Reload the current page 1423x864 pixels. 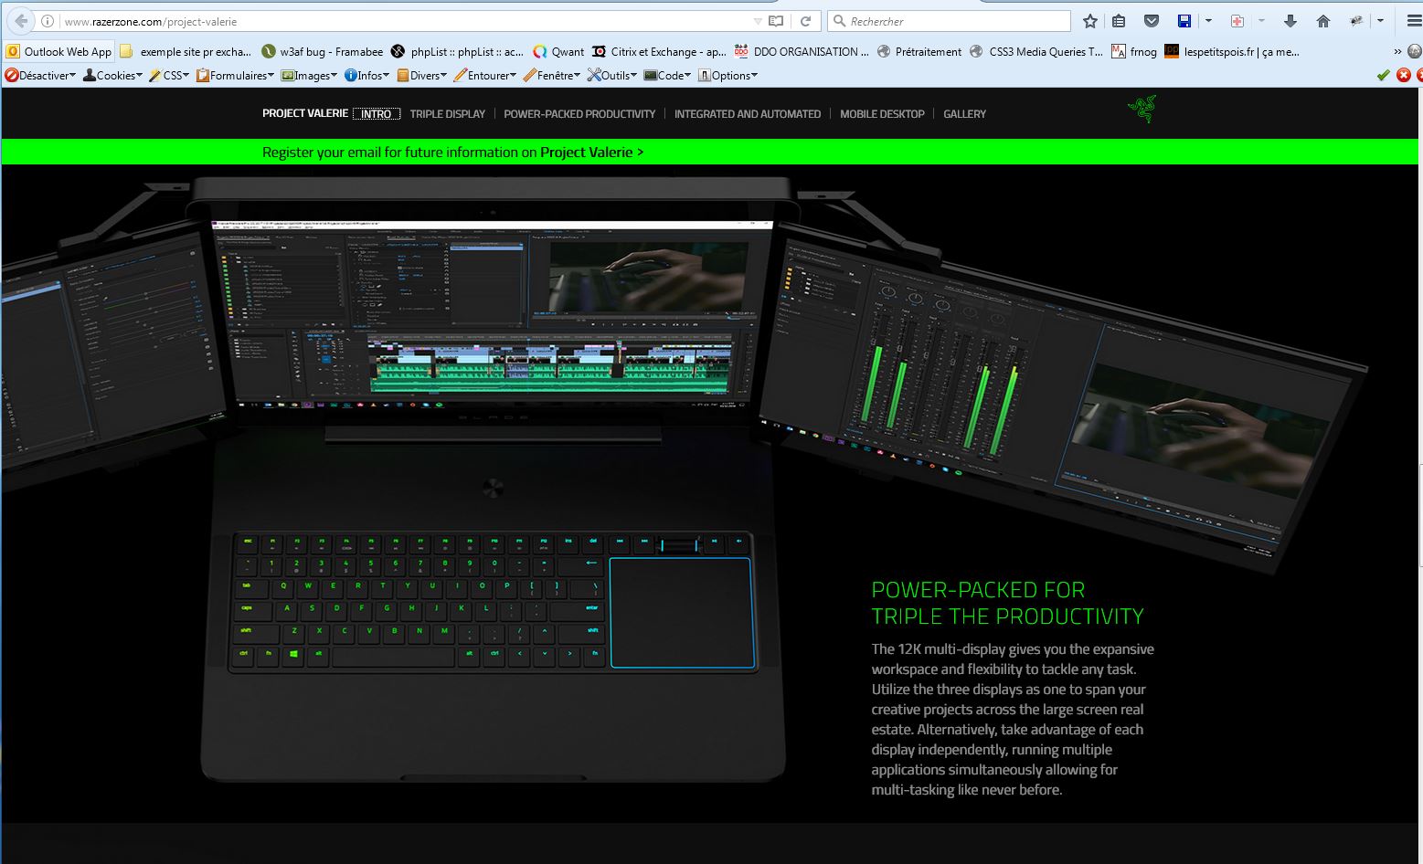point(805,21)
